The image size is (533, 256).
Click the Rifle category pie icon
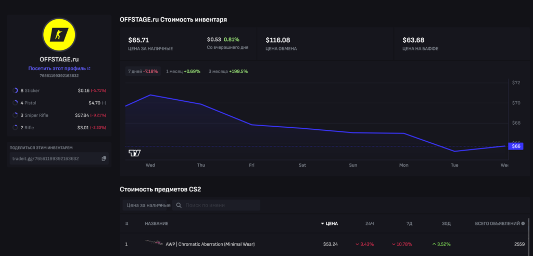(15, 127)
